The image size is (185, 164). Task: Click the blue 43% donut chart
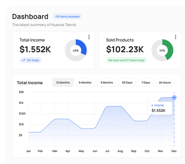[76, 50]
